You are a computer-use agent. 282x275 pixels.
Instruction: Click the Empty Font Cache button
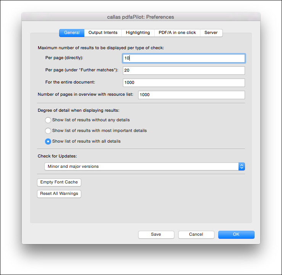(59, 182)
